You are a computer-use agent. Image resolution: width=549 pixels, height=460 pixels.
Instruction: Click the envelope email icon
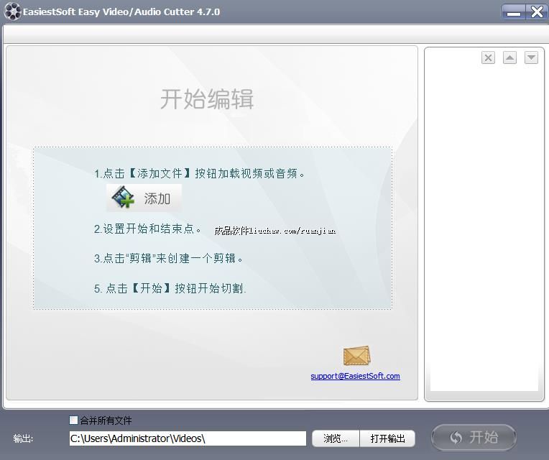[x=356, y=356]
